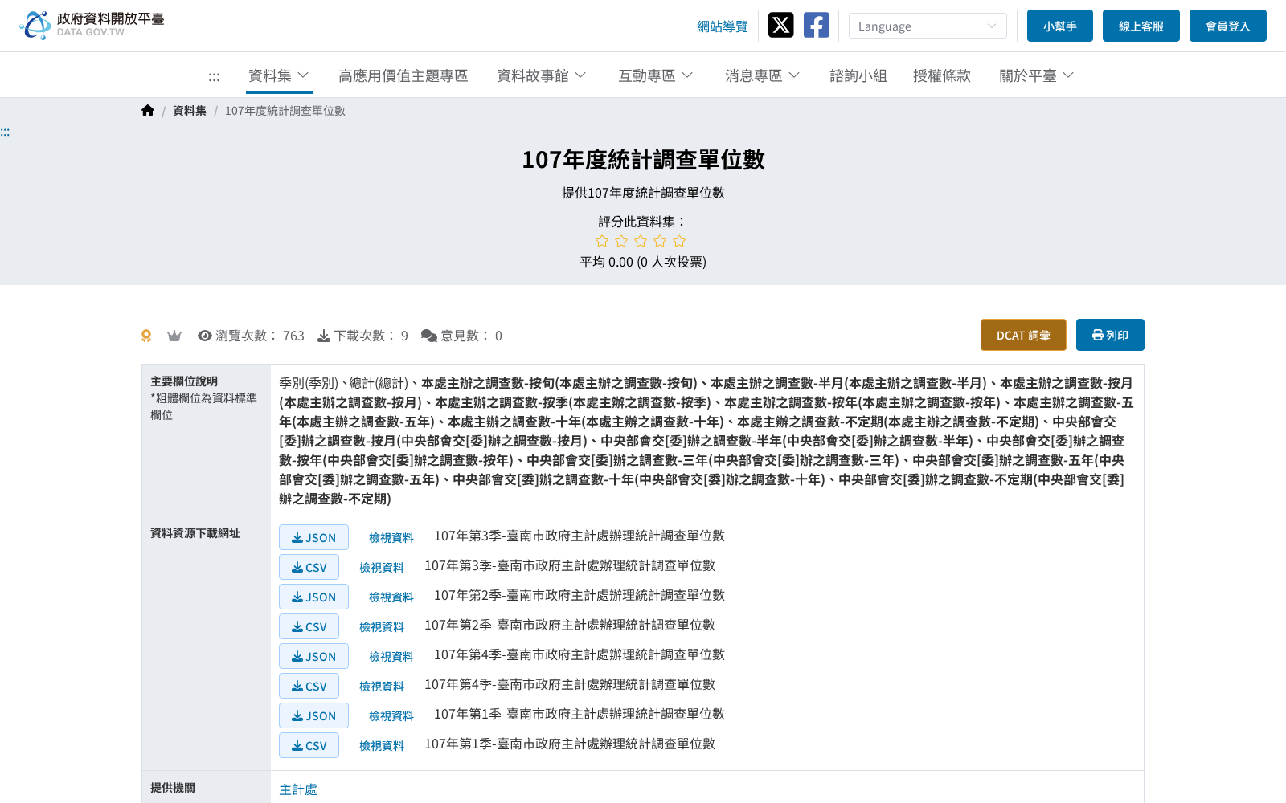The height and width of the screenshot is (803, 1286).
Task: Expand the 資料故事館 menu
Action: 541,75
